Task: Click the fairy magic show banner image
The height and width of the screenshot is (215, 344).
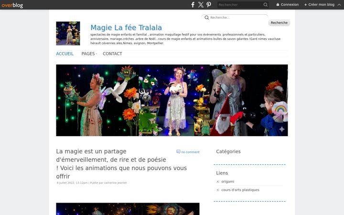Action: pyautogui.click(x=172, y=100)
